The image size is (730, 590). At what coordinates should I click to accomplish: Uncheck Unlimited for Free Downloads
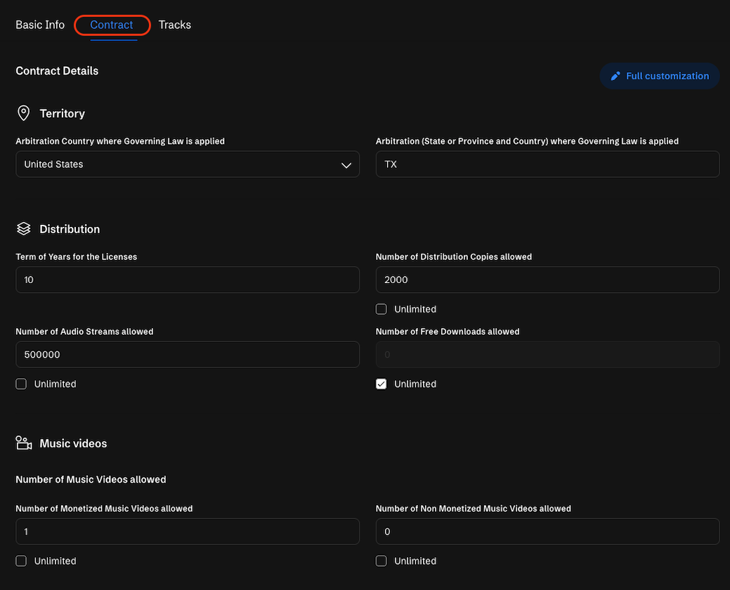point(382,384)
